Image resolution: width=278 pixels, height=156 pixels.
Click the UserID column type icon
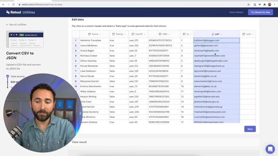tap(133, 34)
